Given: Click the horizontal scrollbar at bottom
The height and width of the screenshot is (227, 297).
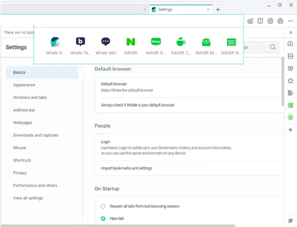Looking at the screenshot, I should [118, 226].
